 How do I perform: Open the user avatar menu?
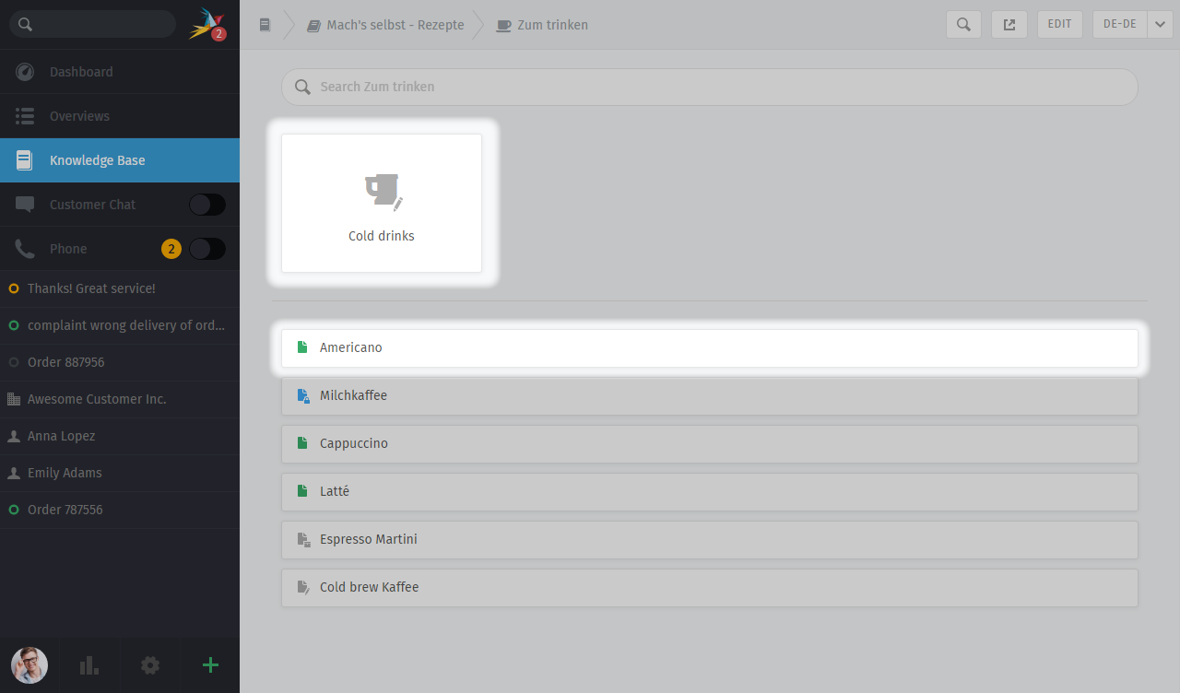tap(29, 665)
